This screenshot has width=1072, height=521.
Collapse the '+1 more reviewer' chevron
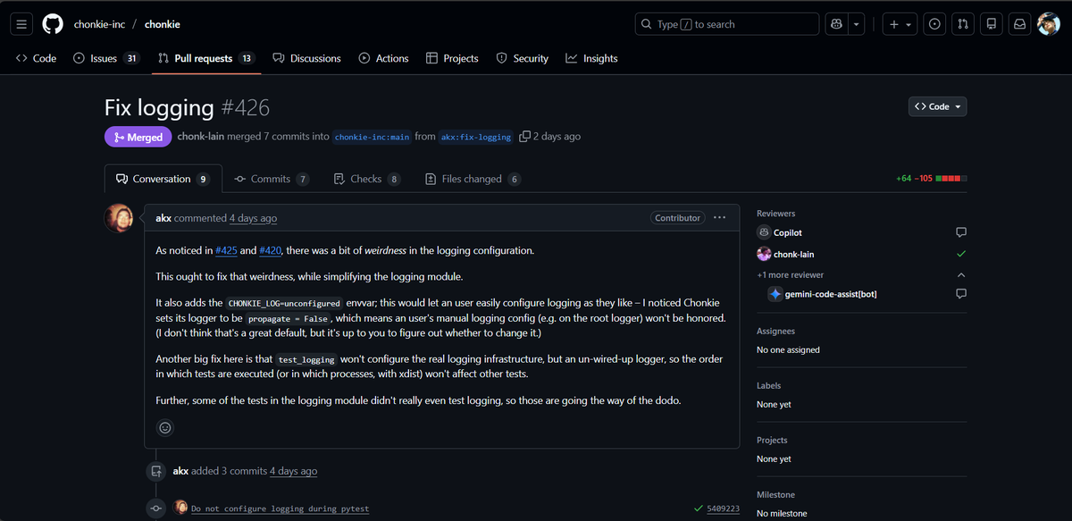[961, 275]
